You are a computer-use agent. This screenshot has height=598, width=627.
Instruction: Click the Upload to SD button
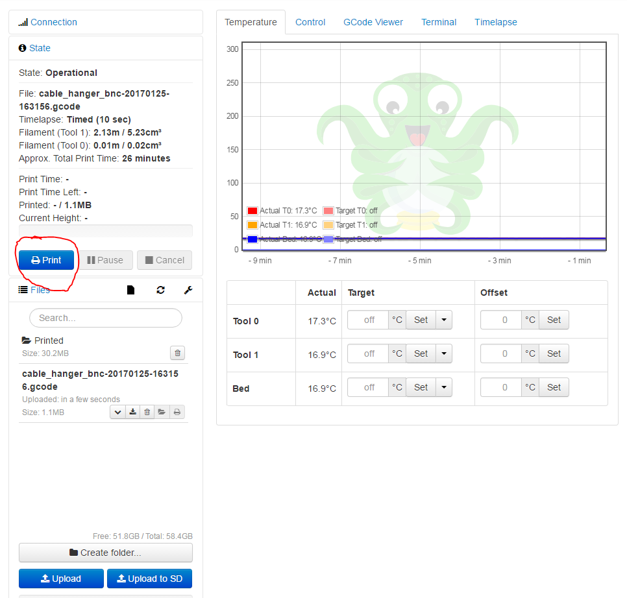[149, 579]
